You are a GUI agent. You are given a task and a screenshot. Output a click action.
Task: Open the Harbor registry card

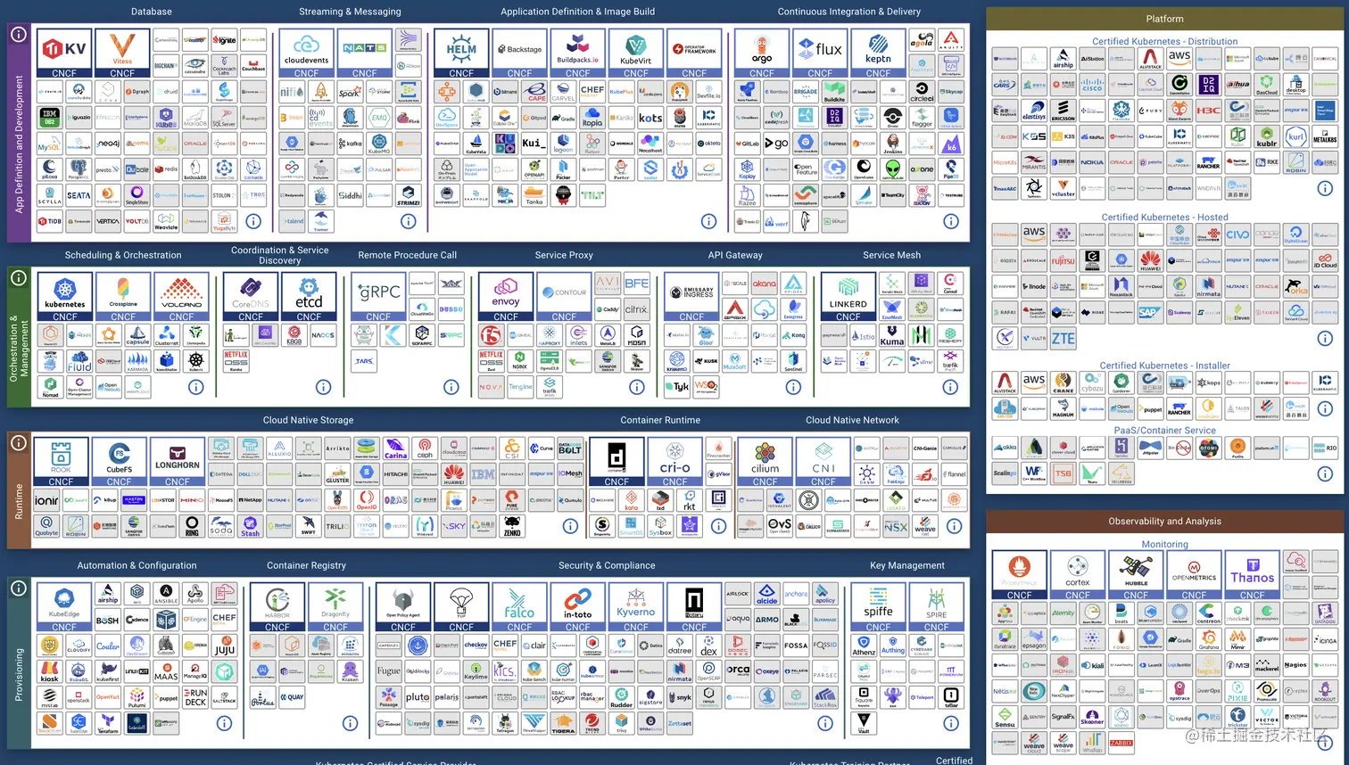(277, 607)
